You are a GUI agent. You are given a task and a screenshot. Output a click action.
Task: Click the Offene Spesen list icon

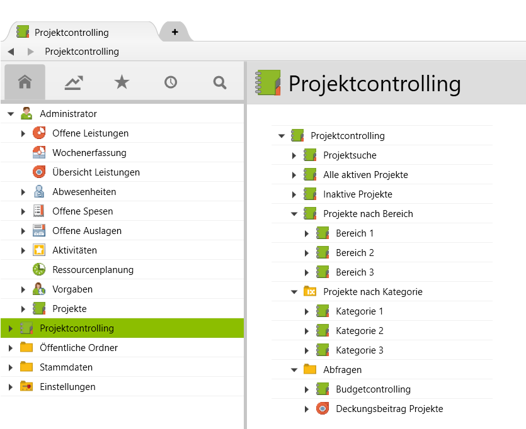[x=40, y=211]
